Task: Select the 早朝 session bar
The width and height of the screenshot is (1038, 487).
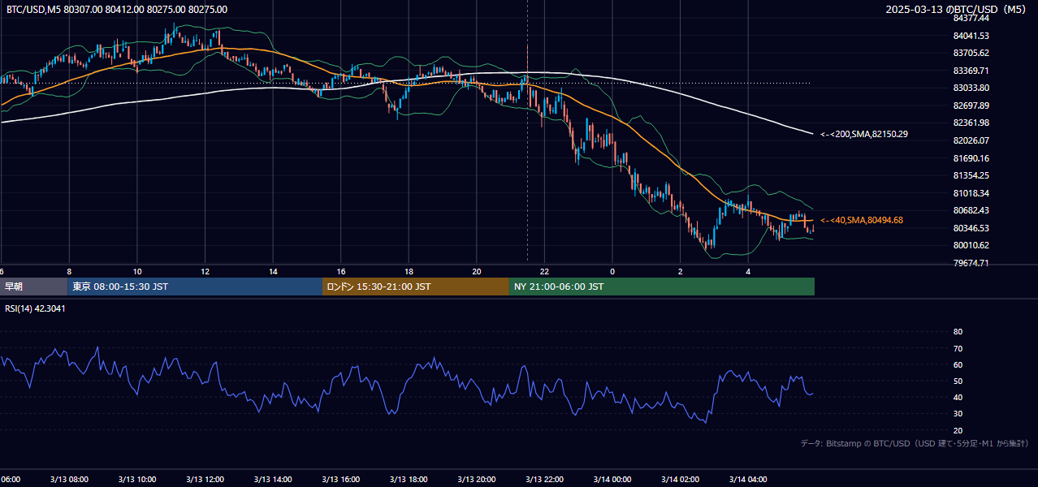Action: tap(33, 287)
